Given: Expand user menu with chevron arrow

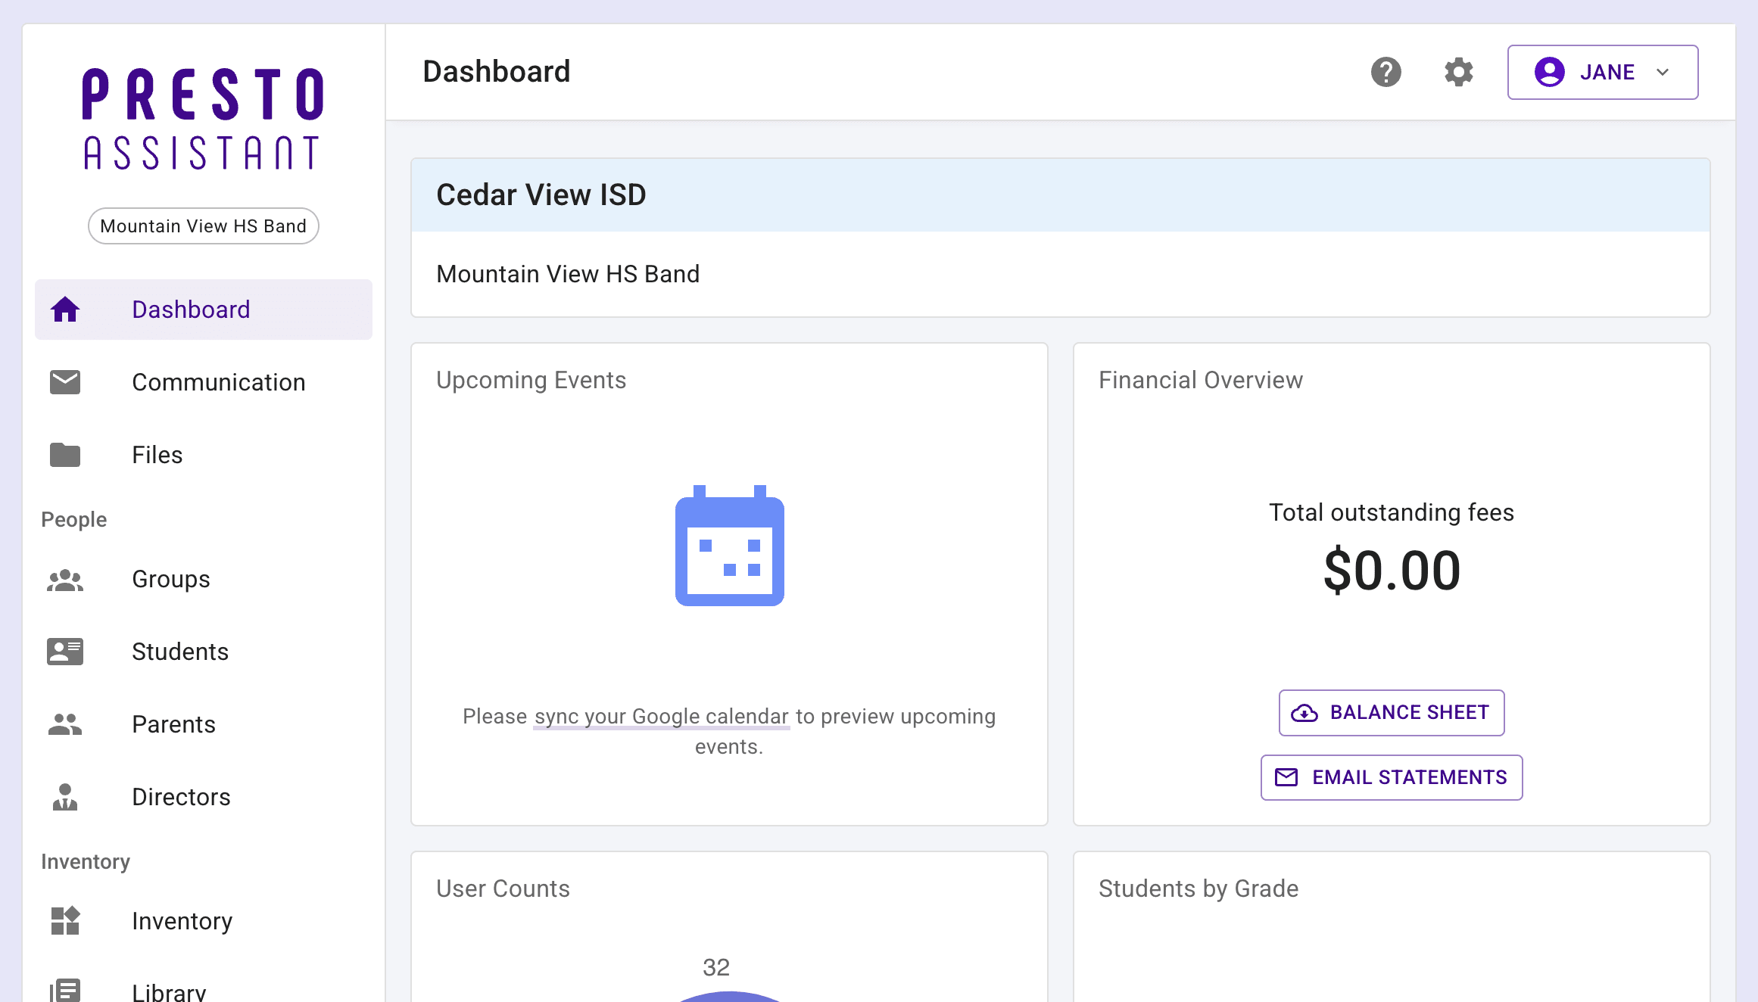Looking at the screenshot, I should click(1663, 73).
